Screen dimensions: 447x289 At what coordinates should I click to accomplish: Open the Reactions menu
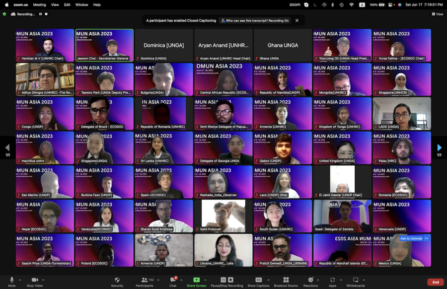coord(310,281)
